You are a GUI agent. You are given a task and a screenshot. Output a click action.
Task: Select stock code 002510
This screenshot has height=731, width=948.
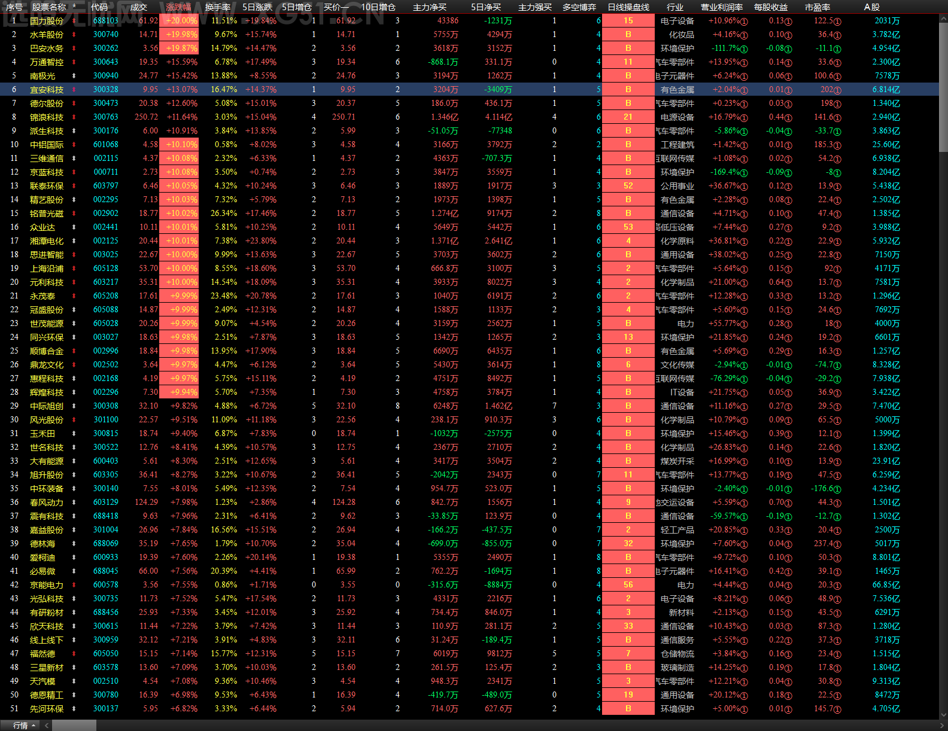[x=106, y=681]
